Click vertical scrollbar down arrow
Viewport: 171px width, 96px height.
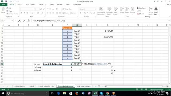[170, 84]
